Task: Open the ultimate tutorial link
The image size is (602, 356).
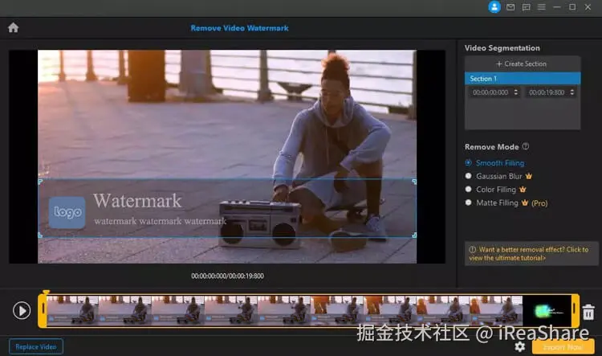Action: click(x=531, y=253)
